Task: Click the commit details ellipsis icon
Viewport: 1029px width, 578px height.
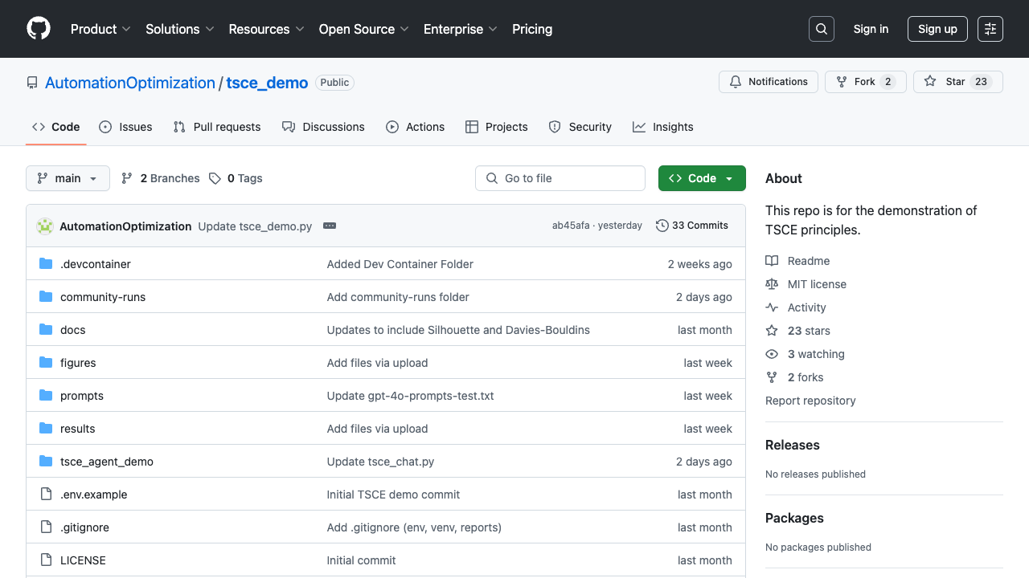Action: click(330, 226)
